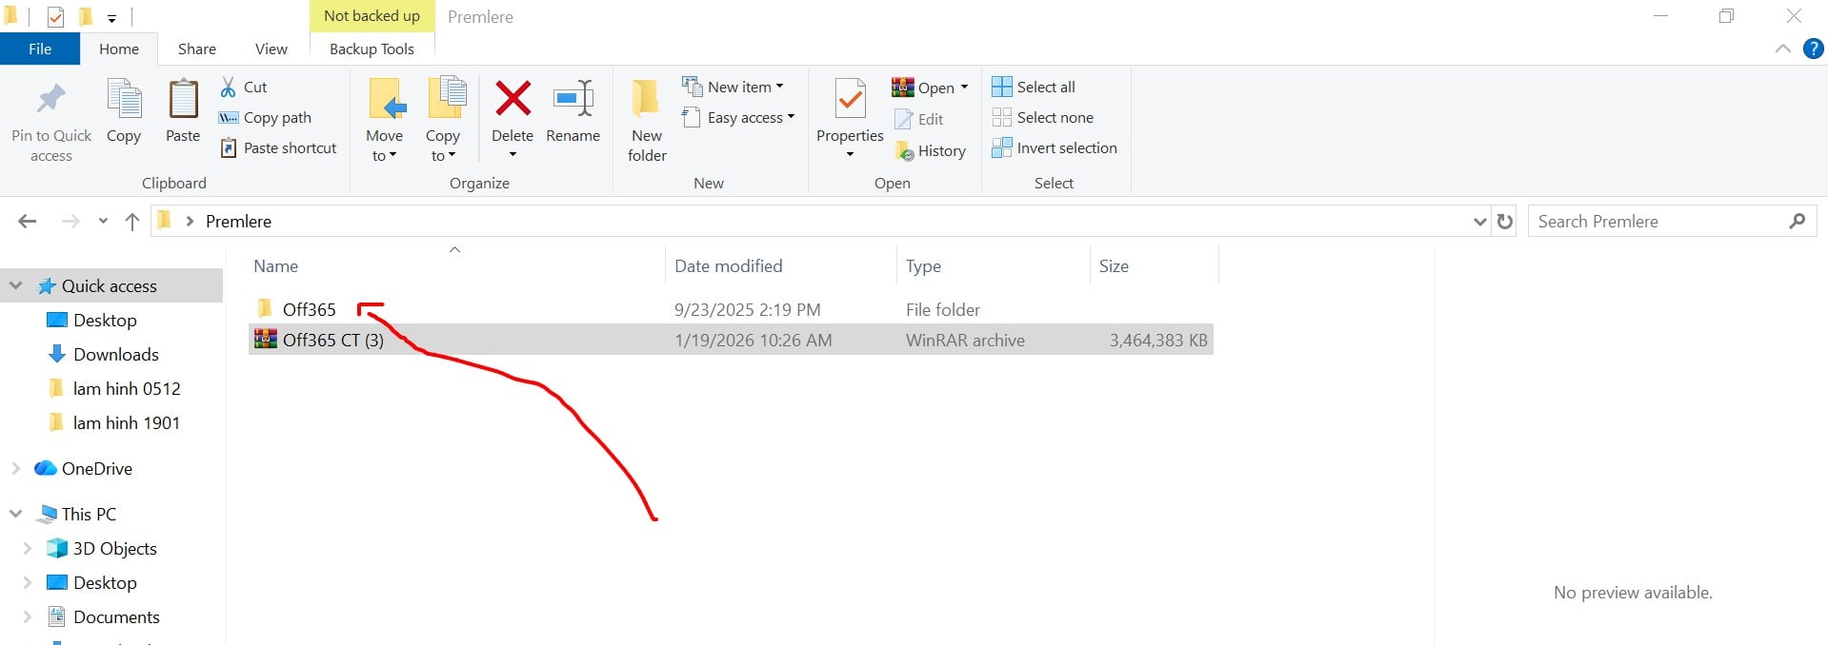Collapse the This PC tree node
Screen dimensions: 1828x645
(x=15, y=515)
